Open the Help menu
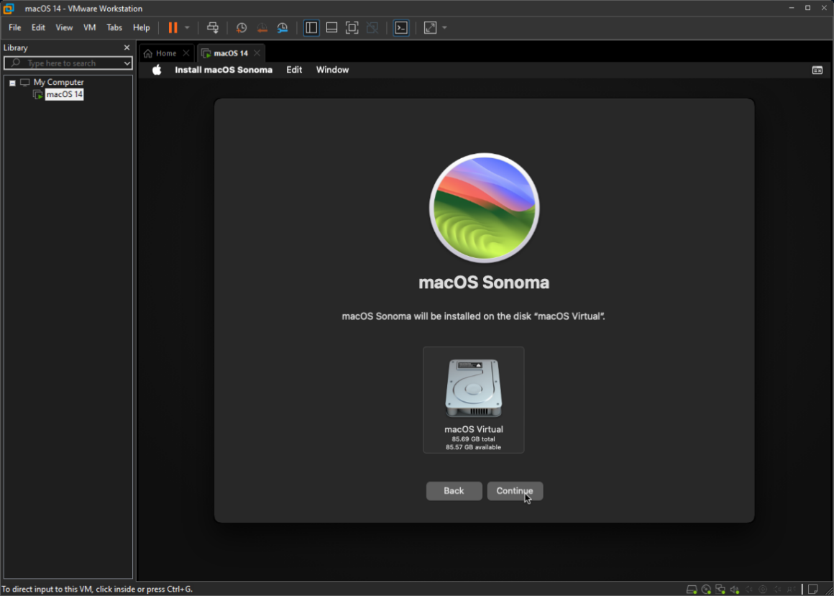Viewport: 834px width, 596px height. tap(142, 27)
